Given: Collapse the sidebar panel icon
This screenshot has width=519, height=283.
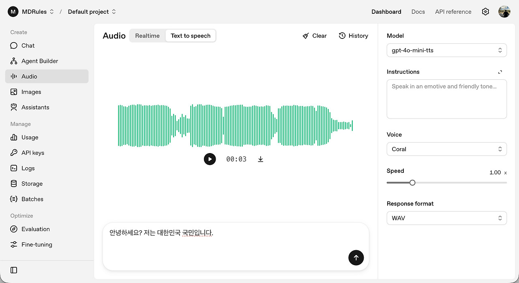Looking at the screenshot, I should (x=14, y=270).
